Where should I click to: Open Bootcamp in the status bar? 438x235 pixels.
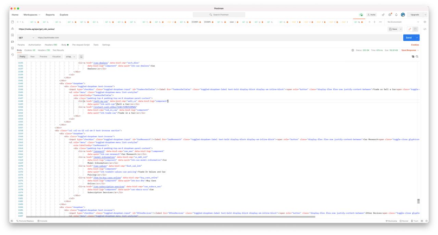tap(391, 221)
